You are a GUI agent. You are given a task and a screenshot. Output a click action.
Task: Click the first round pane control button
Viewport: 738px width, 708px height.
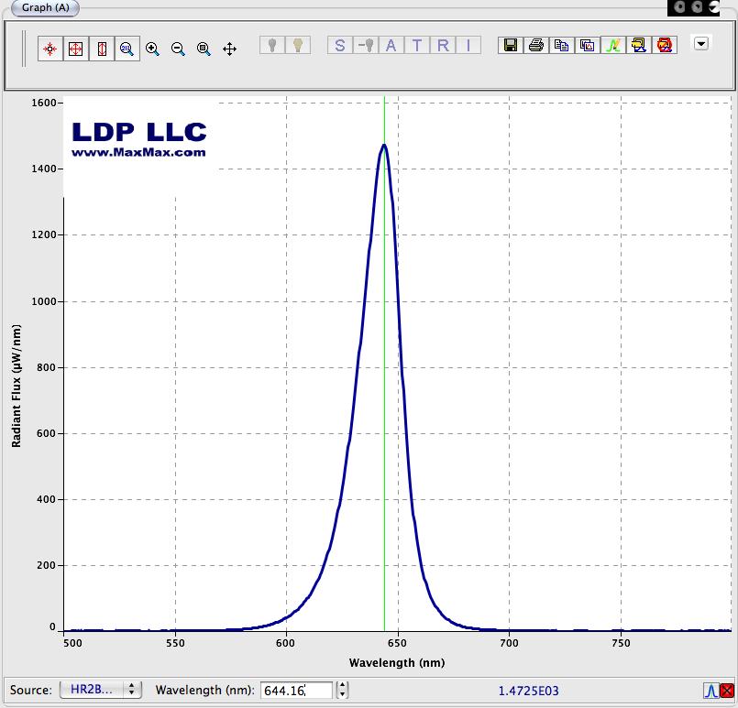679,7
